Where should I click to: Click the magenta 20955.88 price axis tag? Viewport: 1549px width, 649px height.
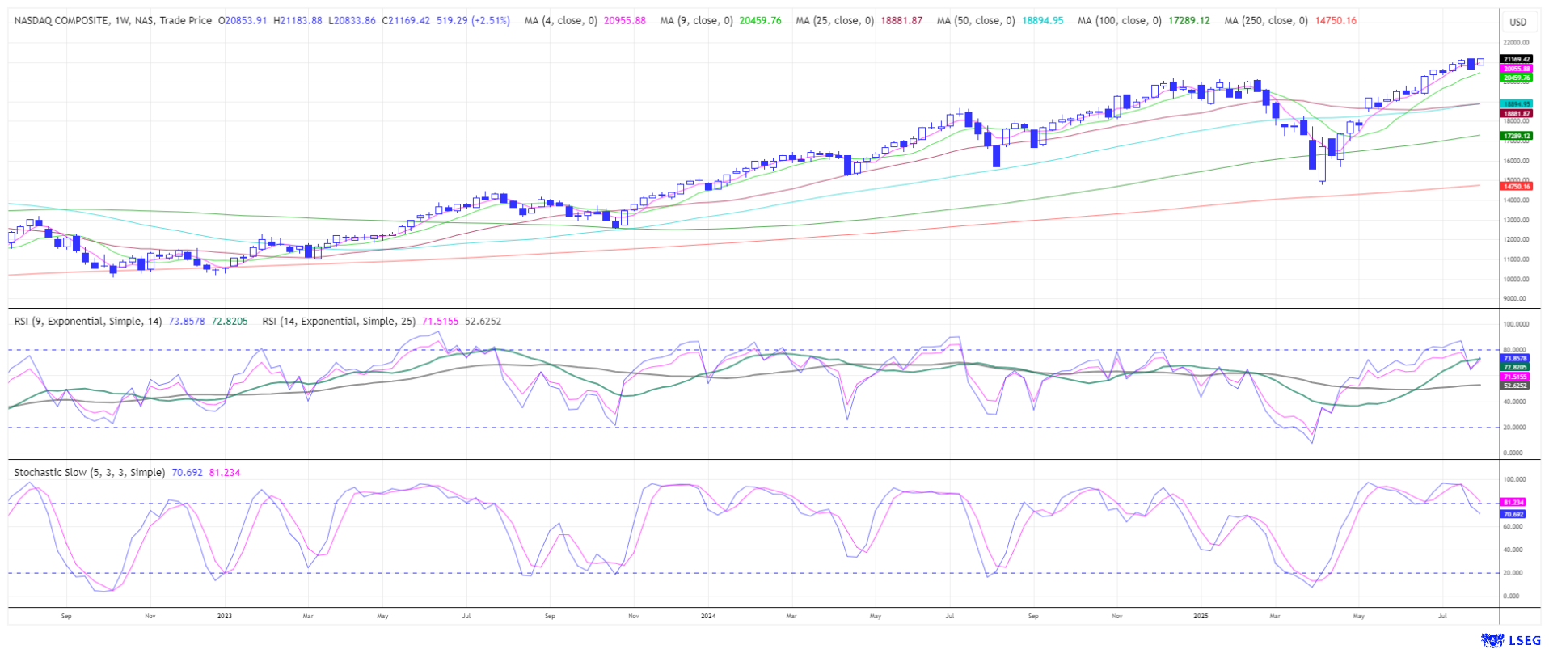pos(1516,69)
